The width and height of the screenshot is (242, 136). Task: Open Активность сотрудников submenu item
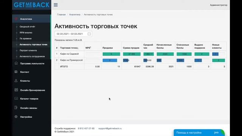[x=32, y=56]
